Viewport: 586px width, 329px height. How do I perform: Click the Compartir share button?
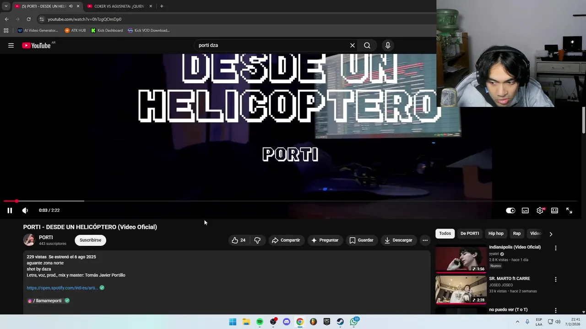pos(286,240)
